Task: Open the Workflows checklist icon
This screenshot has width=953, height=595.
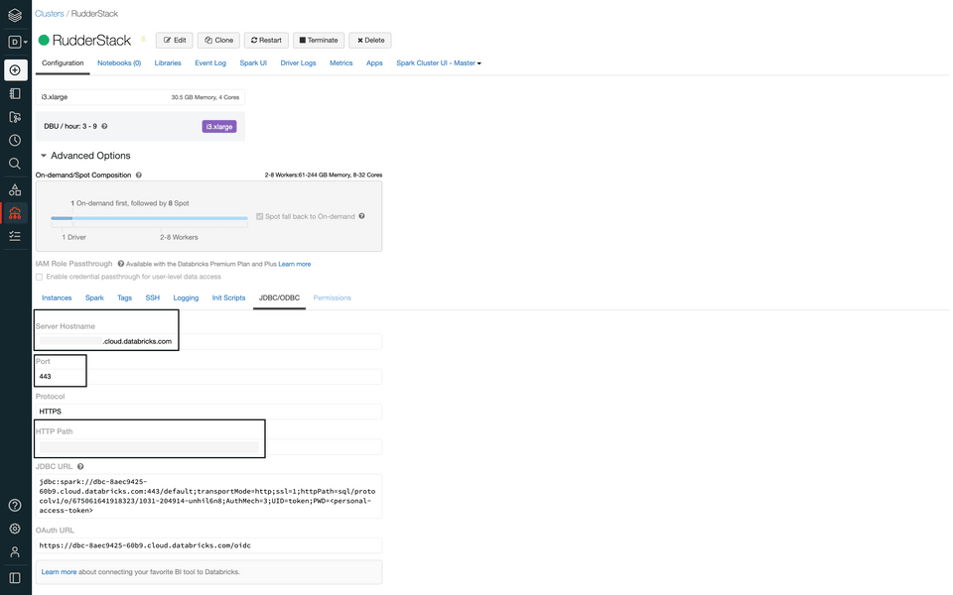Action: (15, 236)
